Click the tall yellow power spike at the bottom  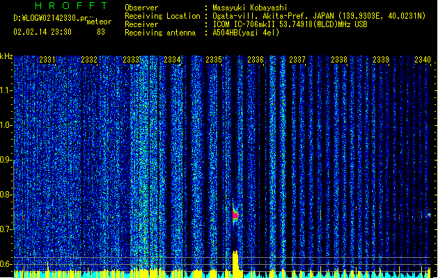point(235,263)
